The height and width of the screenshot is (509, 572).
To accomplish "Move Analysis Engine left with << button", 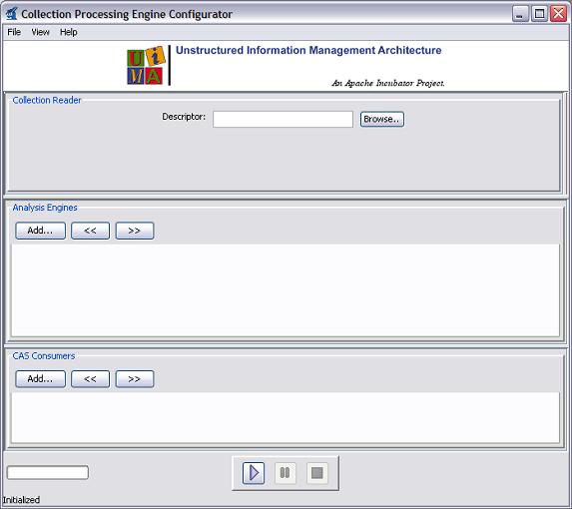I will click(90, 231).
